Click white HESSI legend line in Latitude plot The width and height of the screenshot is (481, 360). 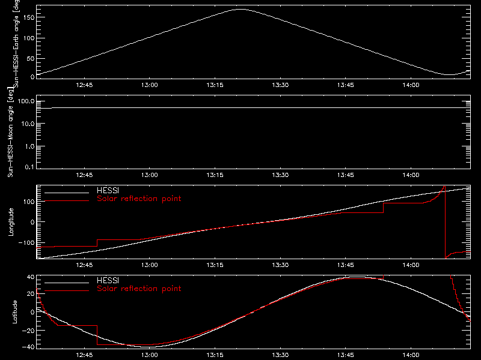[x=67, y=283]
